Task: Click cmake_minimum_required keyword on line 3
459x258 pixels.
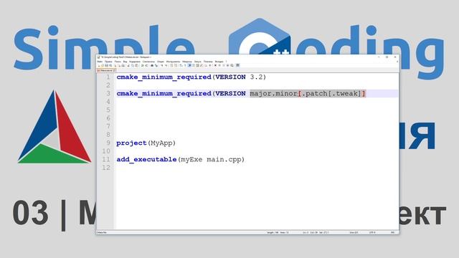Action: tap(164, 94)
